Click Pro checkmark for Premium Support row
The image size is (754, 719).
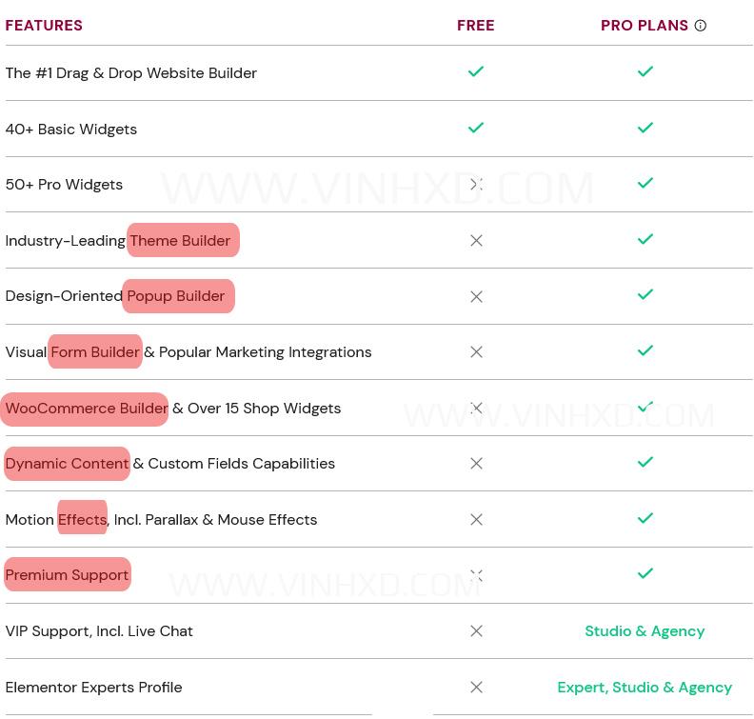pos(645,573)
